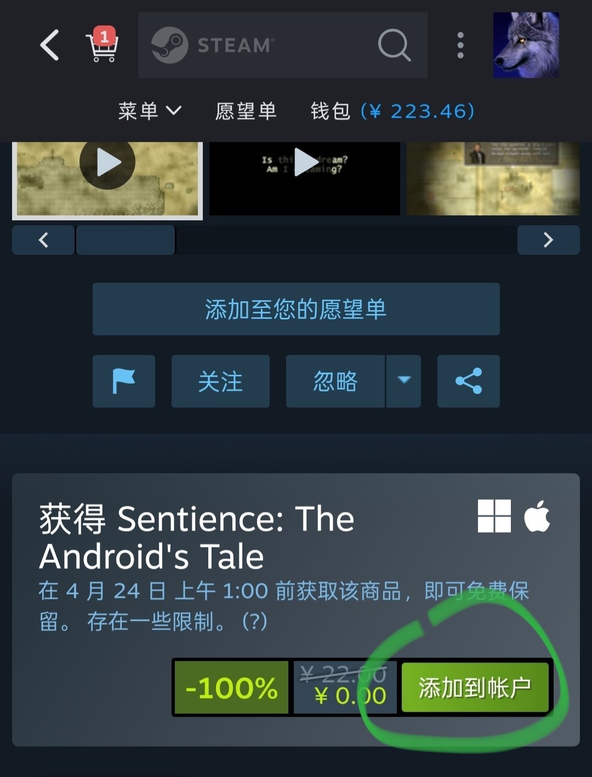592x777 pixels.
Task: Advance the media carousel with right arrow
Action: point(548,240)
